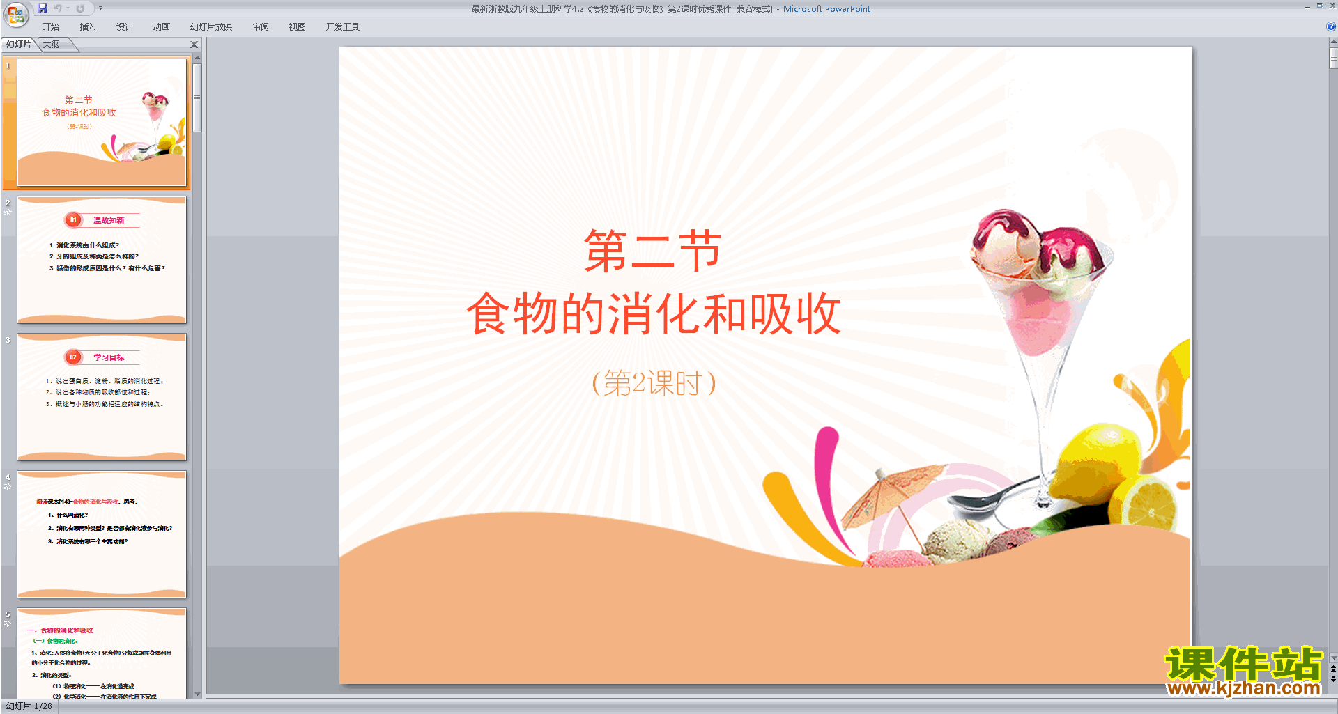Click slide heading 食物的消化和吸收
Screen dimensions: 1338x714
tap(654, 313)
